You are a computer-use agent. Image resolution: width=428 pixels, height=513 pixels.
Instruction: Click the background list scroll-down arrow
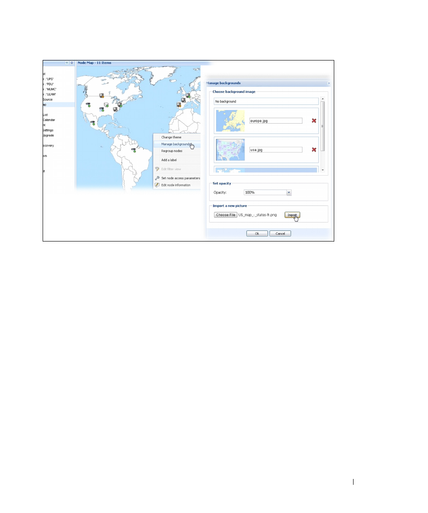(x=323, y=170)
